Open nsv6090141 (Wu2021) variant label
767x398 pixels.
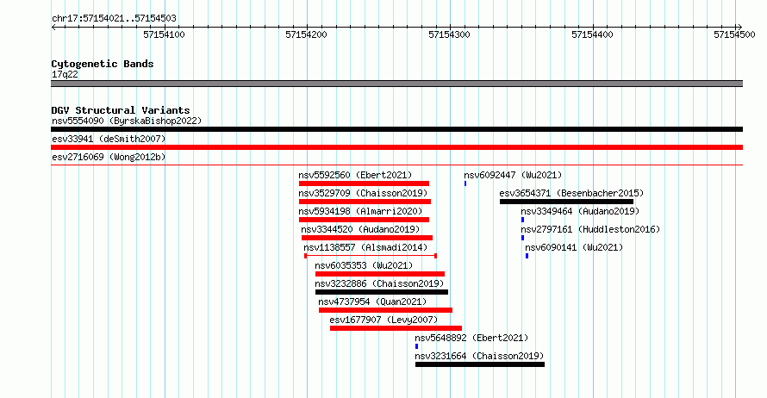click(x=574, y=247)
